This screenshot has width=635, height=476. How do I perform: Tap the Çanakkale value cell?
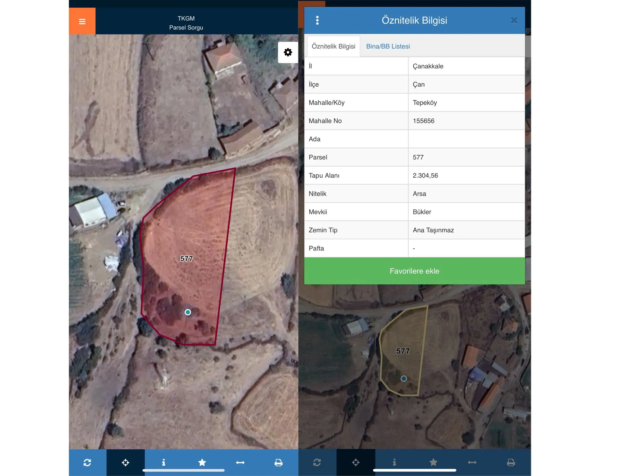point(466,66)
